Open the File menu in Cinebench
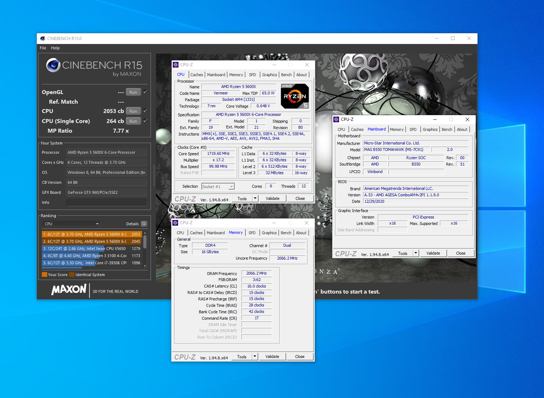The image size is (544, 398). [x=43, y=48]
